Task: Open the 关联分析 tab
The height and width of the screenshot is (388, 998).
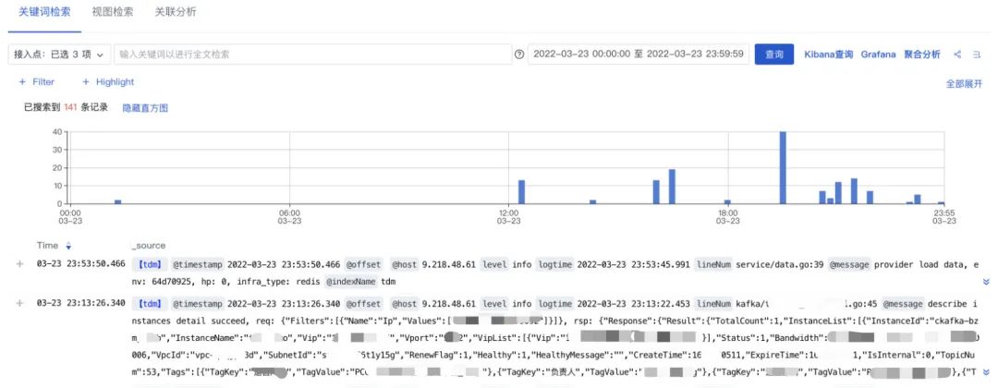Action: [x=176, y=12]
